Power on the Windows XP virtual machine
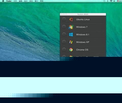122x103 pixels. (64, 42)
